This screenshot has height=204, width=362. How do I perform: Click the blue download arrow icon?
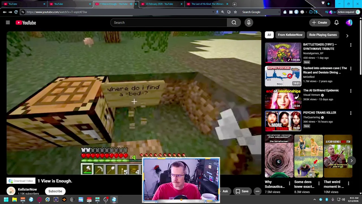tap(217, 12)
